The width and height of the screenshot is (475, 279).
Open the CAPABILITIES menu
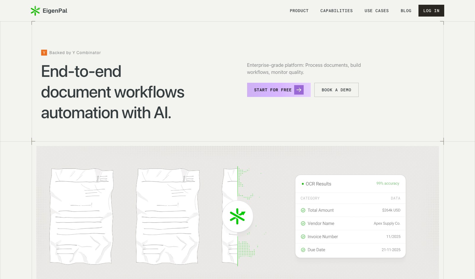[336, 11]
